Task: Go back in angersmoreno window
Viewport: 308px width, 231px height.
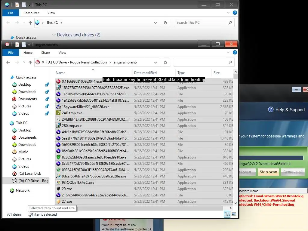Action: point(8,62)
